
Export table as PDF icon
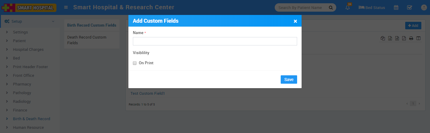point(404,38)
